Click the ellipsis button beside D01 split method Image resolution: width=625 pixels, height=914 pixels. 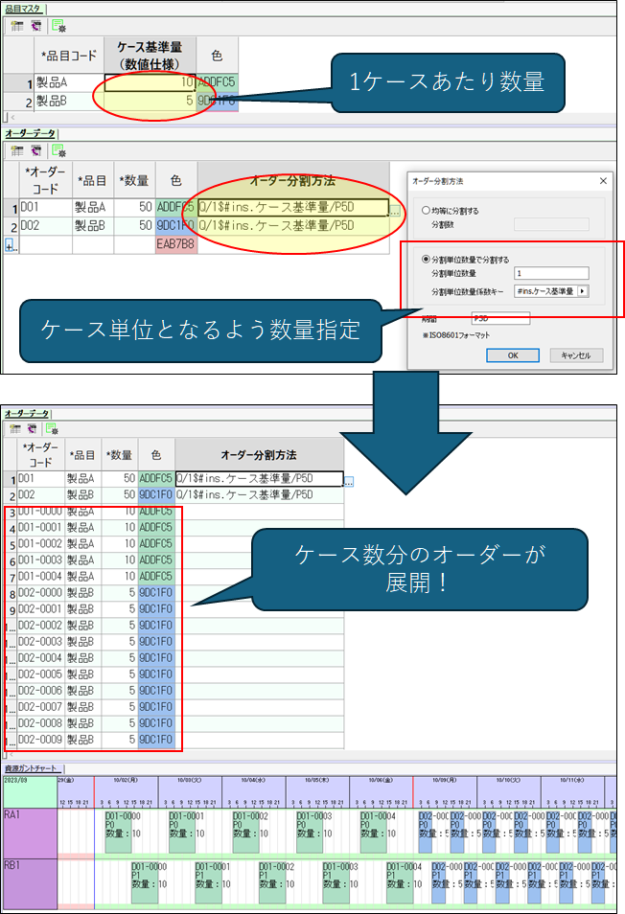pyautogui.click(x=395, y=210)
